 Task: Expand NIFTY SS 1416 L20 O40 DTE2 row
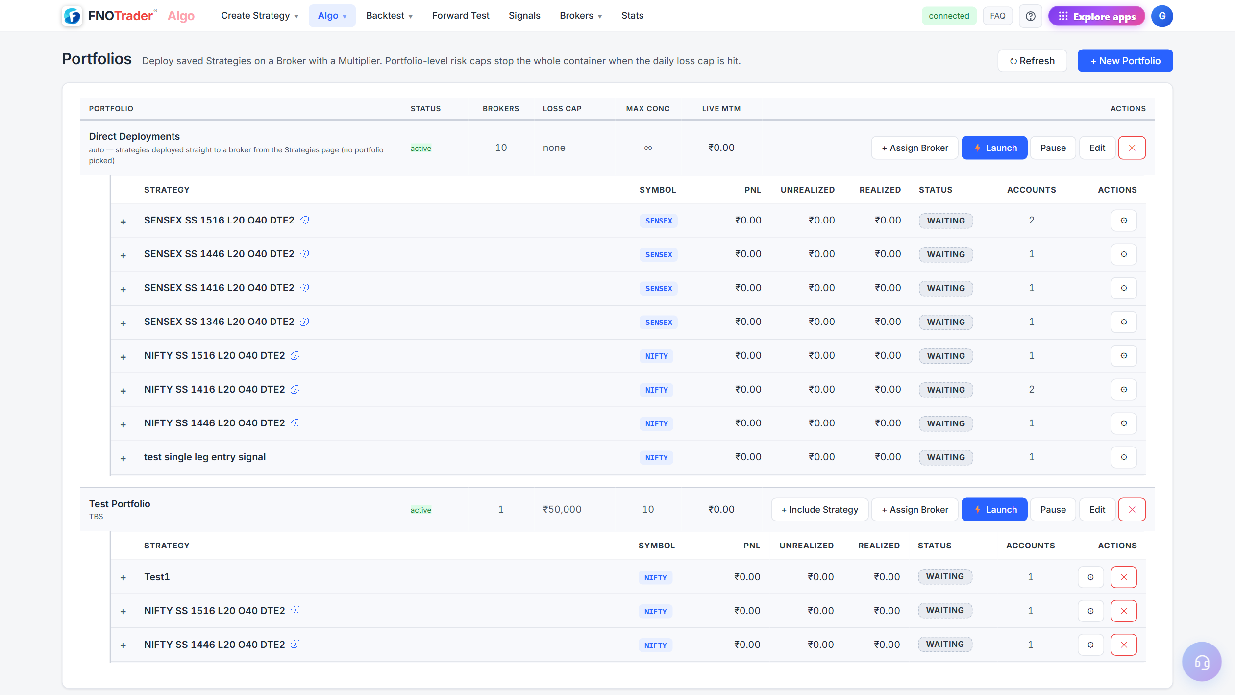[123, 391]
